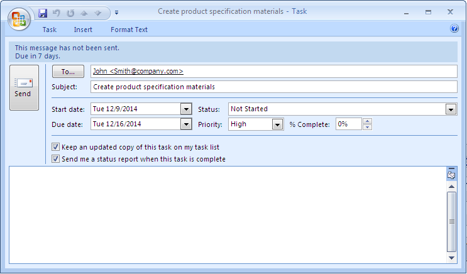
Task: Expand the Status dropdown list
Action: tap(451, 109)
